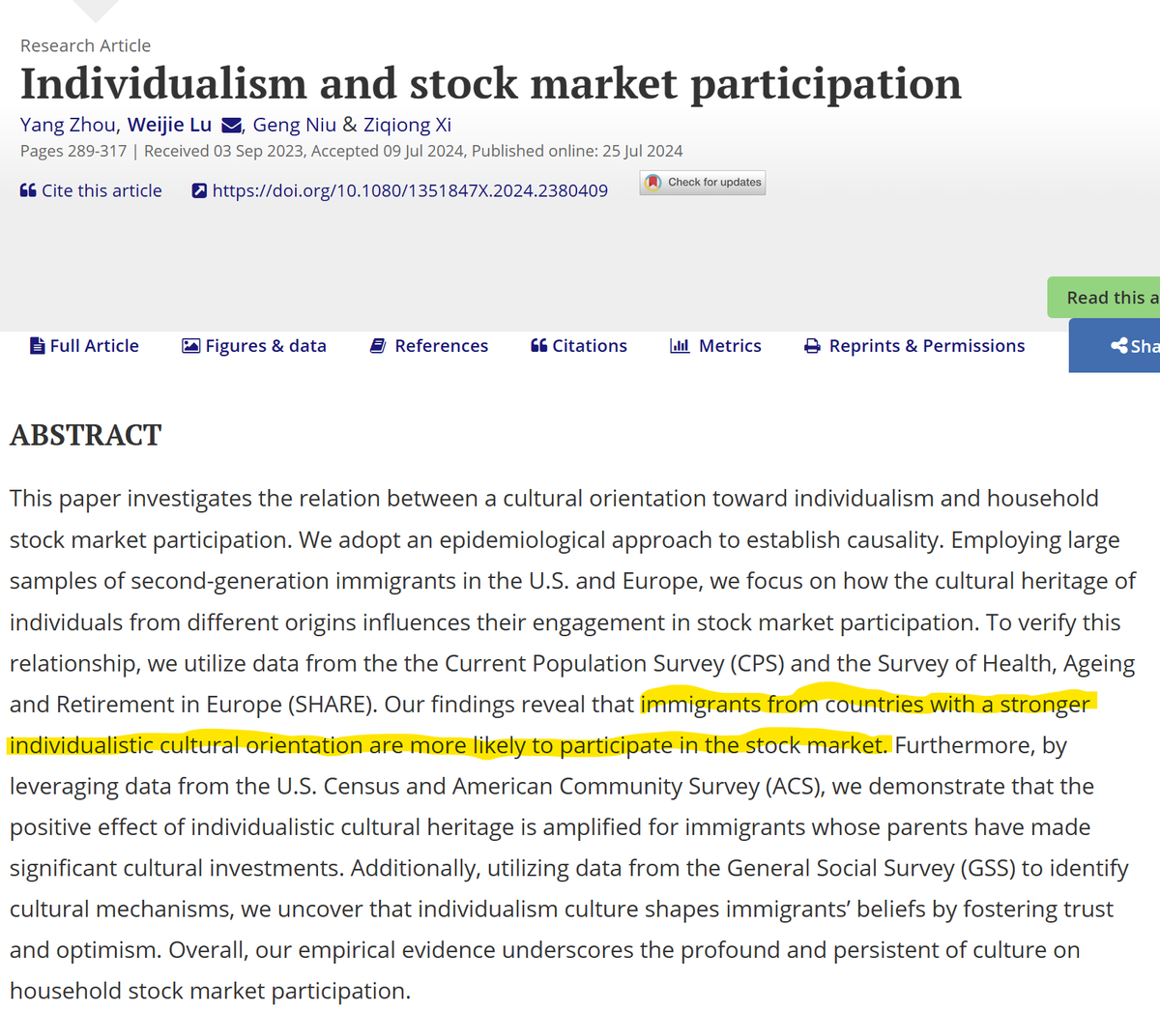Open the References tab
The height and width of the screenshot is (1011, 1160).
pyautogui.click(x=429, y=346)
